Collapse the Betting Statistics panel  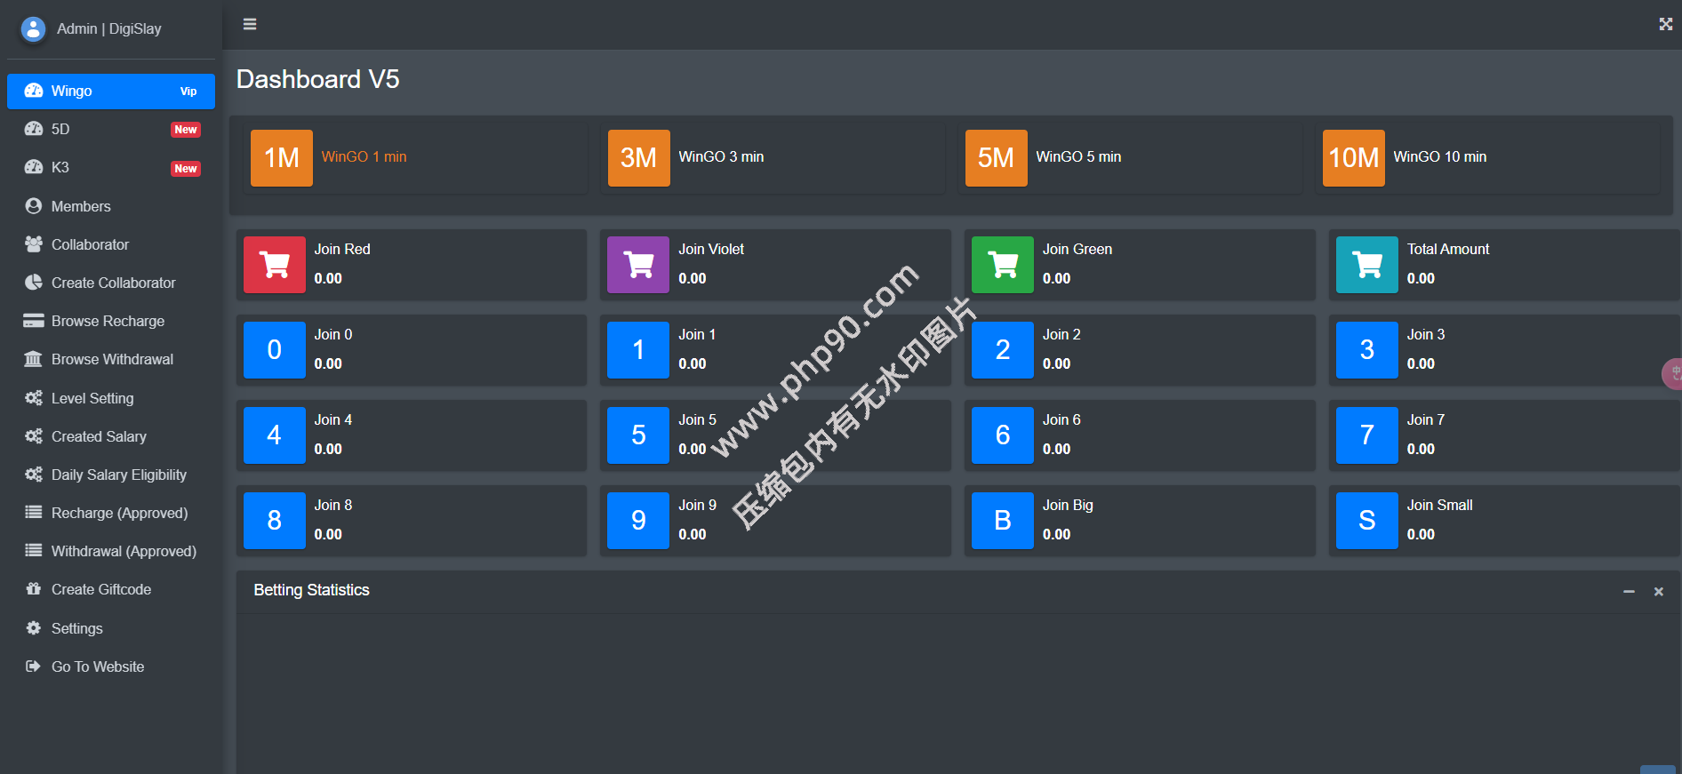pos(1629,592)
